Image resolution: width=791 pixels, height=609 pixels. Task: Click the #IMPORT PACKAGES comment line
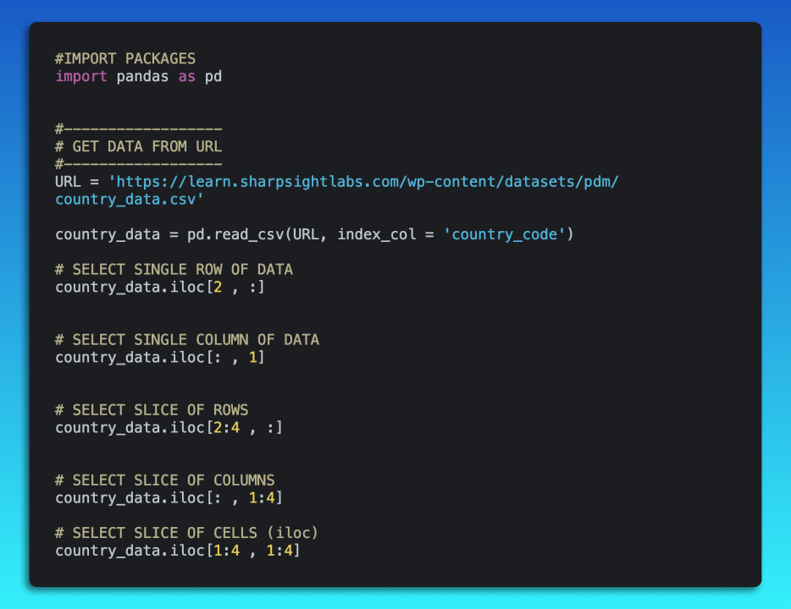pos(125,58)
